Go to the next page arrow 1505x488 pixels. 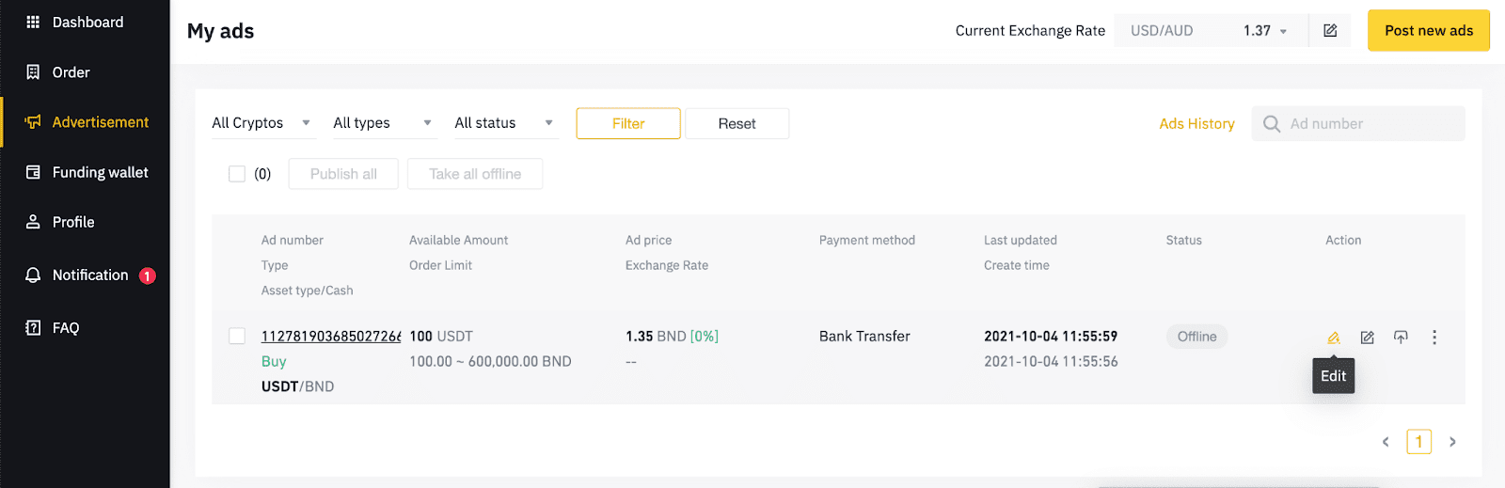(1452, 442)
